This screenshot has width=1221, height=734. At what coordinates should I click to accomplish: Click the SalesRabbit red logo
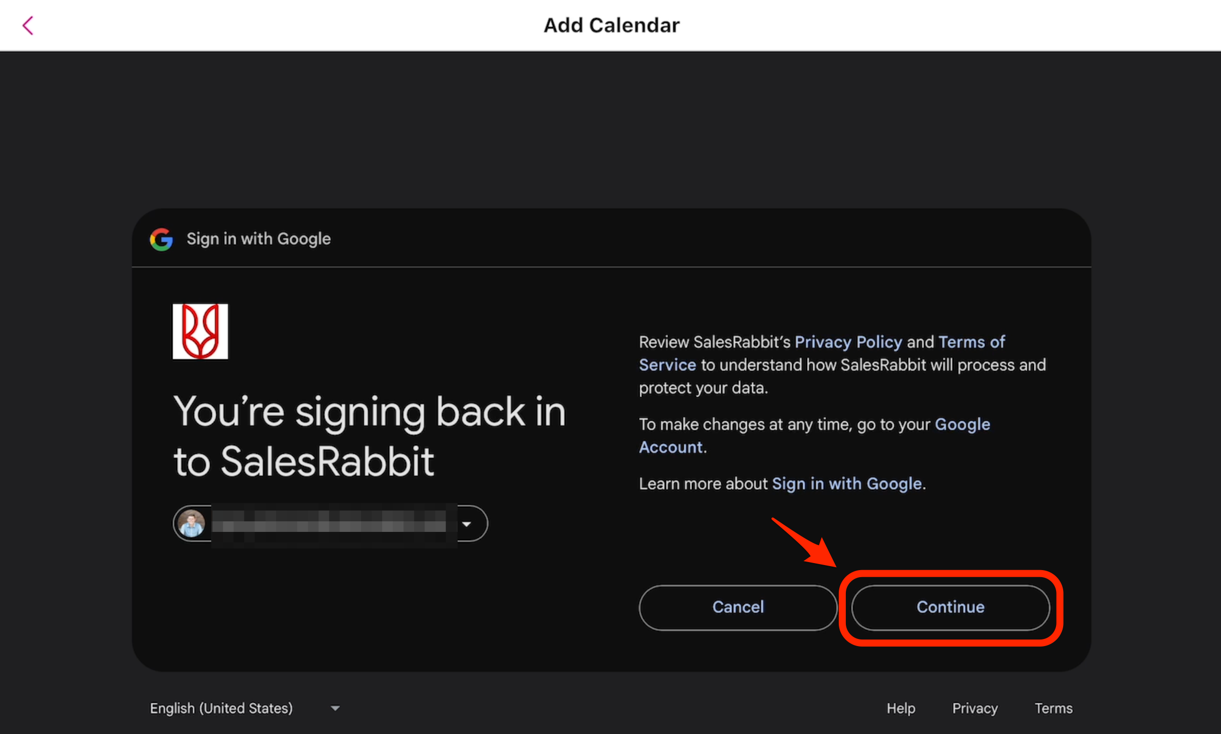pyautogui.click(x=200, y=331)
